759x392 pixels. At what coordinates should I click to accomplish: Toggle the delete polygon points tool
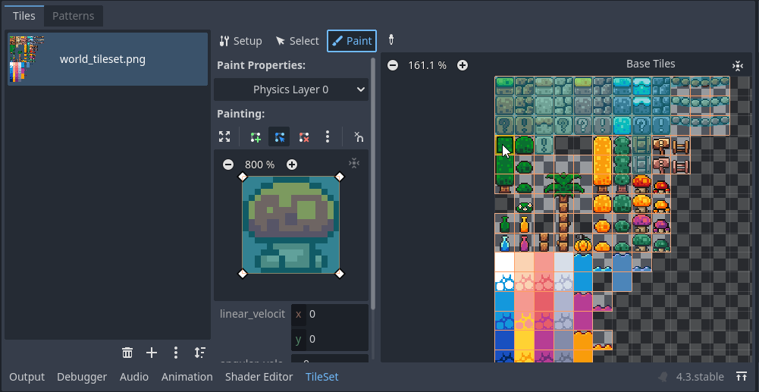(x=304, y=136)
